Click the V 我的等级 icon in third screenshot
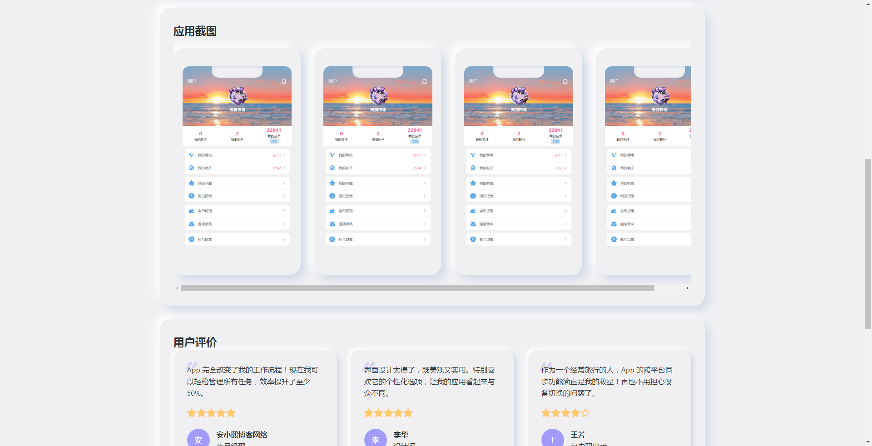This screenshot has height=446, width=872. click(473, 155)
